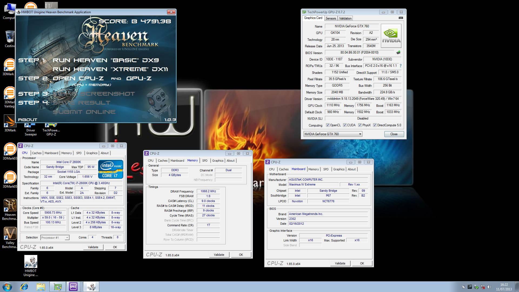Open the Cestino recycle bin desktop icon

tap(10, 38)
